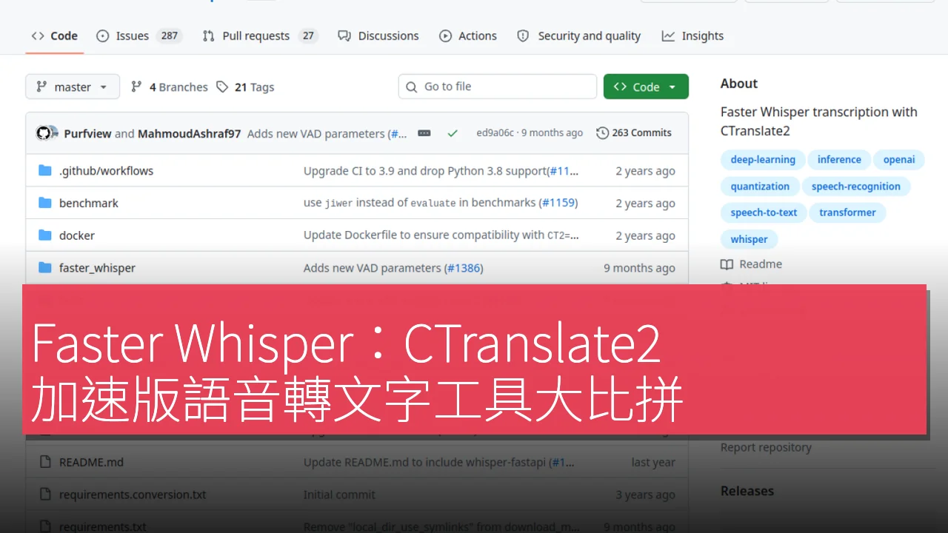Select the whisper topic tag

[749, 239]
